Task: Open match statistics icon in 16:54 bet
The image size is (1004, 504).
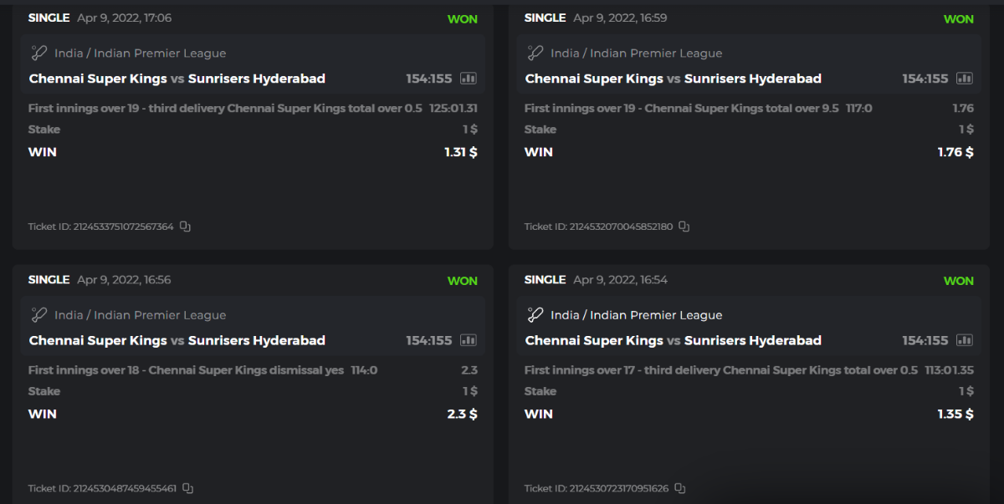Action: point(965,340)
